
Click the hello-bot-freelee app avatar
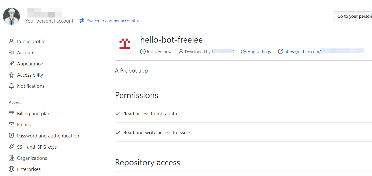point(125,44)
